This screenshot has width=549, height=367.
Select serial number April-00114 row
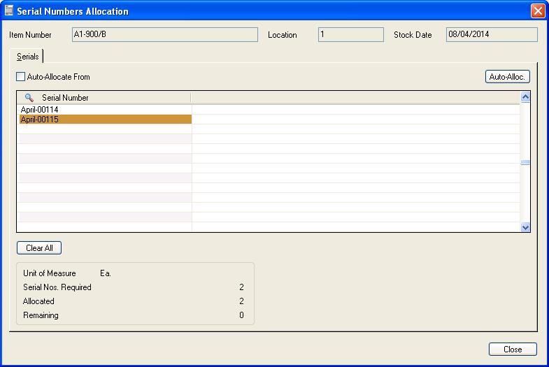click(x=104, y=110)
